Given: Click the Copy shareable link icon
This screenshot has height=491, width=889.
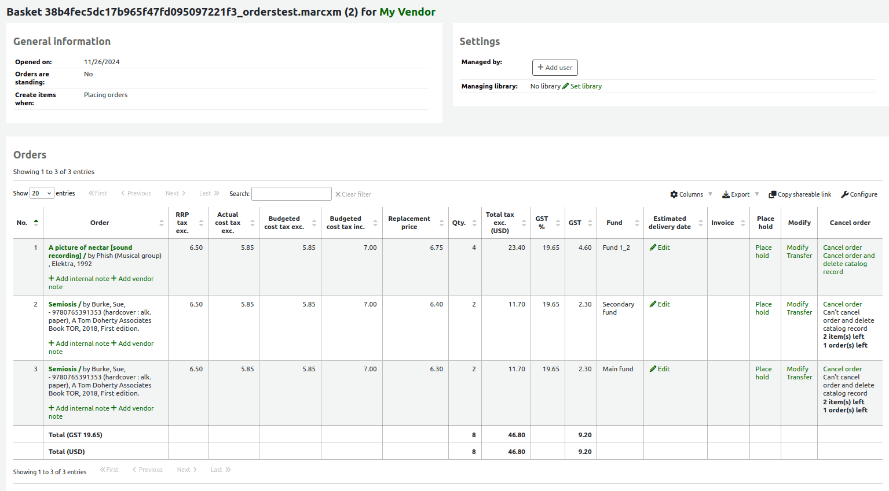Looking at the screenshot, I should click(x=772, y=194).
